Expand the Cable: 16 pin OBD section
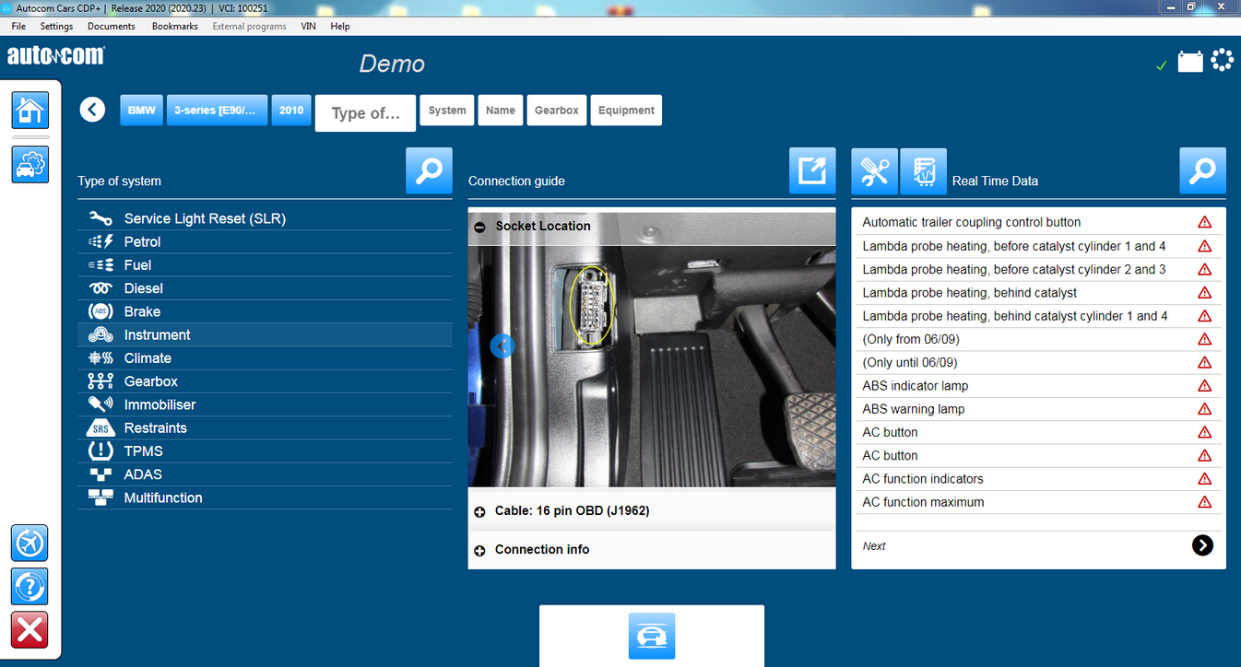 pyautogui.click(x=480, y=510)
